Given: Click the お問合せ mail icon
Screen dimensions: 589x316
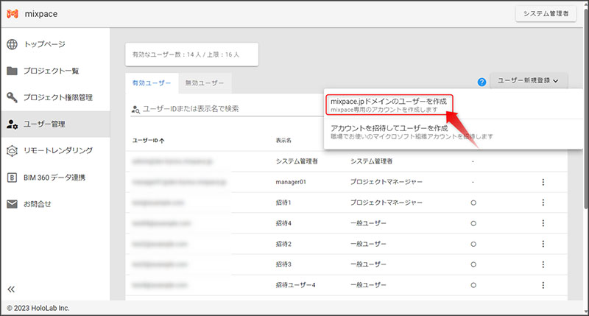Looking at the screenshot, I should click(x=12, y=203).
